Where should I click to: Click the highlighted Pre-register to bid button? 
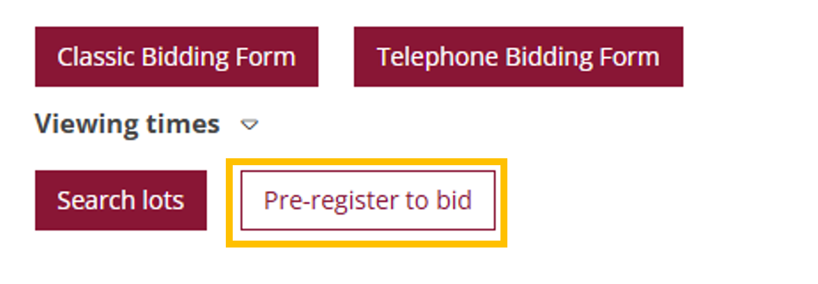pyautogui.click(x=368, y=200)
